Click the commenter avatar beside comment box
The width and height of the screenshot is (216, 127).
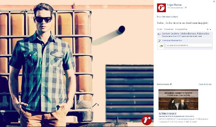tap(161, 46)
